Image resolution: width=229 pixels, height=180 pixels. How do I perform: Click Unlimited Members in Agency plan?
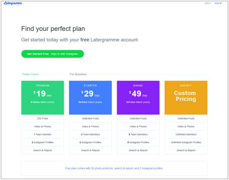[x=186, y=134]
